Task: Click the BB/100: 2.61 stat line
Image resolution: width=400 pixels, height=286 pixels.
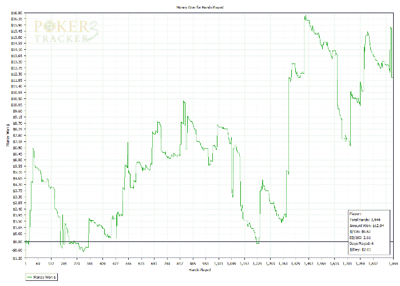Action: 360,237
